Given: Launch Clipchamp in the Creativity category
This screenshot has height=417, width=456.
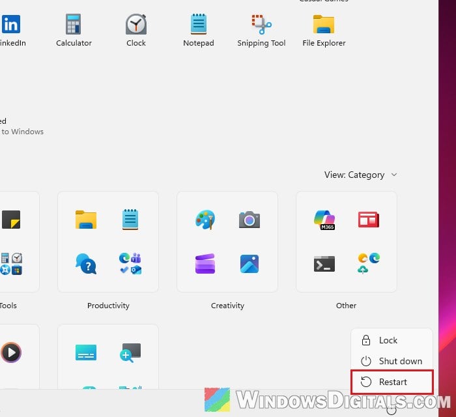Looking at the screenshot, I should coord(205,264).
